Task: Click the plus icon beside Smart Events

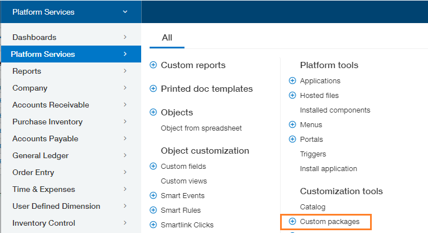Action: coord(154,195)
